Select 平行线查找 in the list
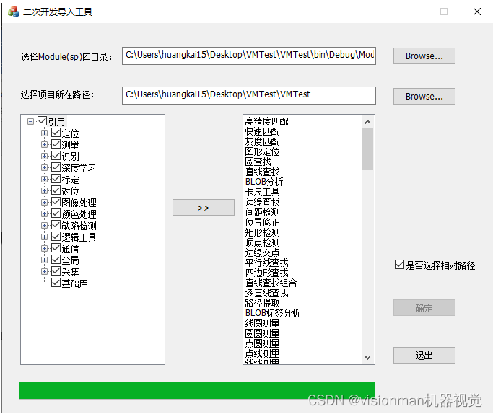The image size is (493, 414). (x=266, y=263)
